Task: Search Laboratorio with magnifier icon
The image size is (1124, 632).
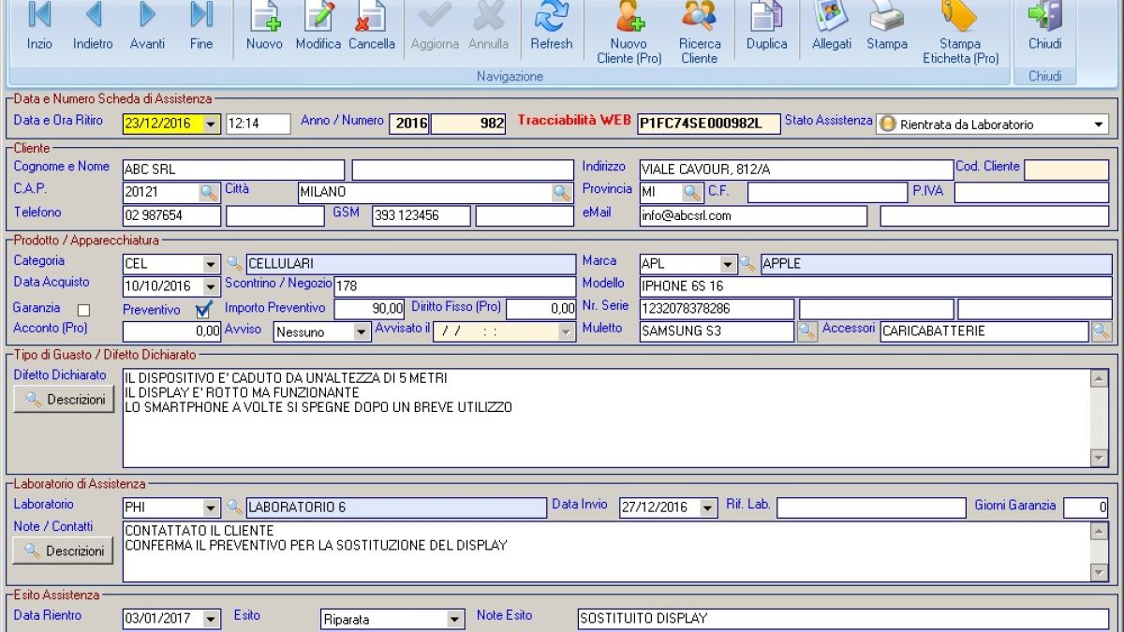Action: (x=234, y=507)
